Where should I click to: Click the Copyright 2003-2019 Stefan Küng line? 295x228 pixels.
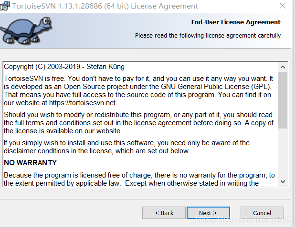click(64, 67)
